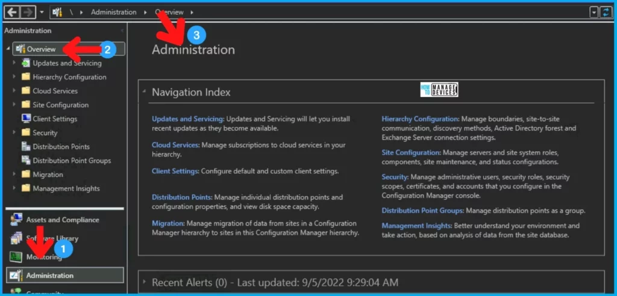
Task: Open the Distribution Point Groups link
Action: click(x=423, y=211)
